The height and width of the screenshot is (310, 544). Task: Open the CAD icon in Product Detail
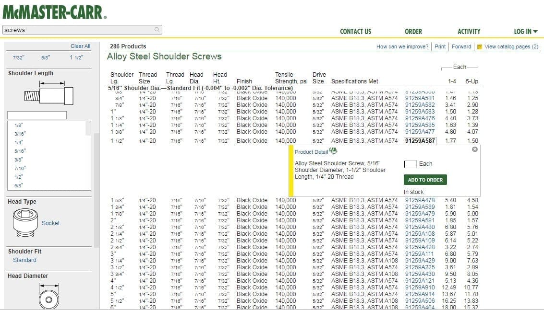coord(333,150)
